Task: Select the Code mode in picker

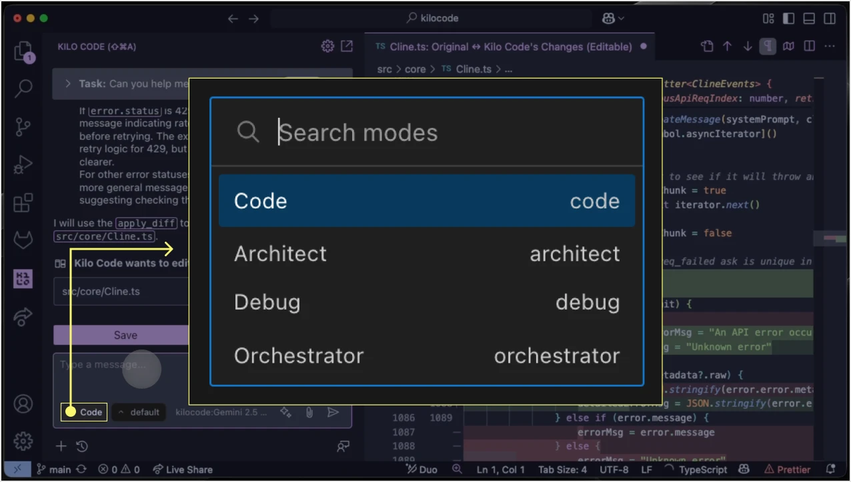Action: pos(427,201)
